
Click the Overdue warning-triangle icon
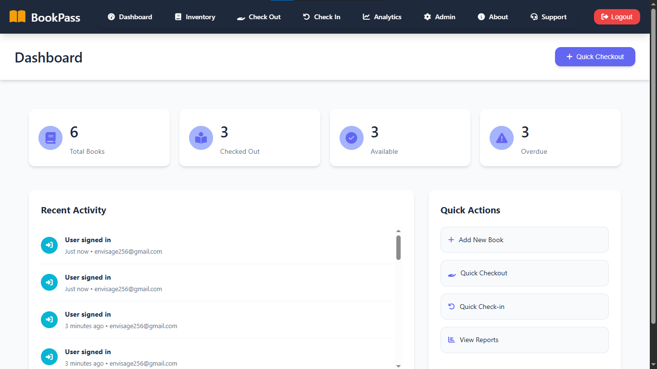(x=502, y=138)
